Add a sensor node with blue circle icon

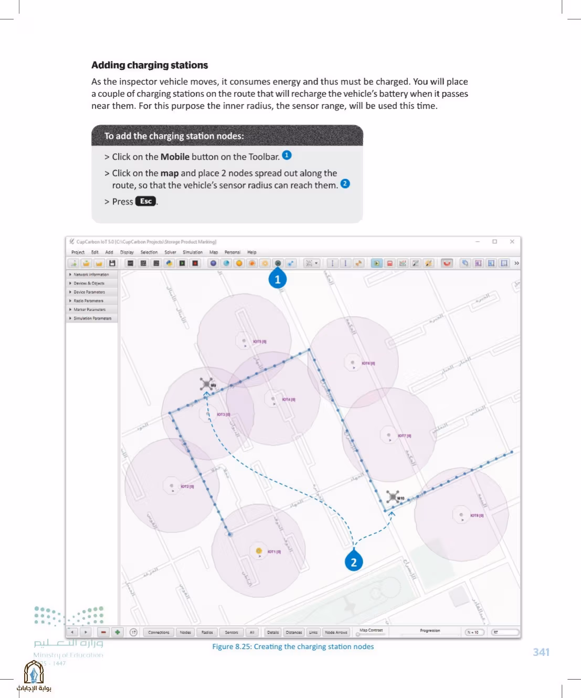coord(213,263)
